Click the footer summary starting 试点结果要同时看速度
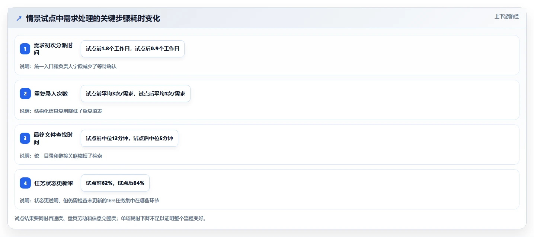 (110, 218)
